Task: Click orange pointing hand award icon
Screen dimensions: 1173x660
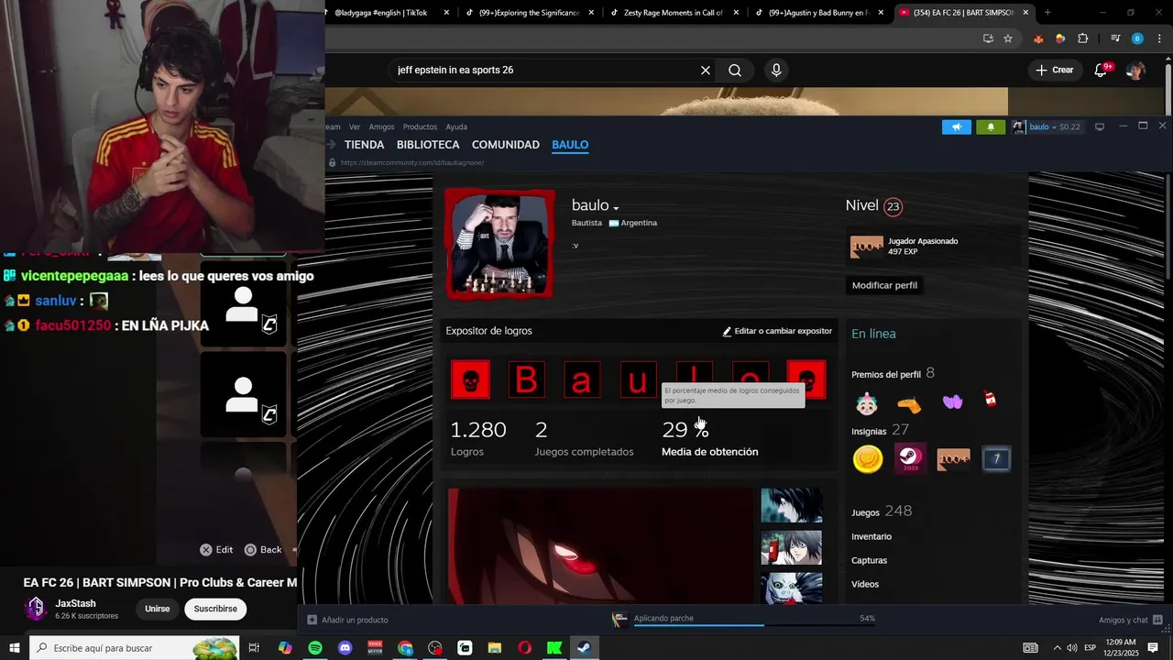Action: 909,403
